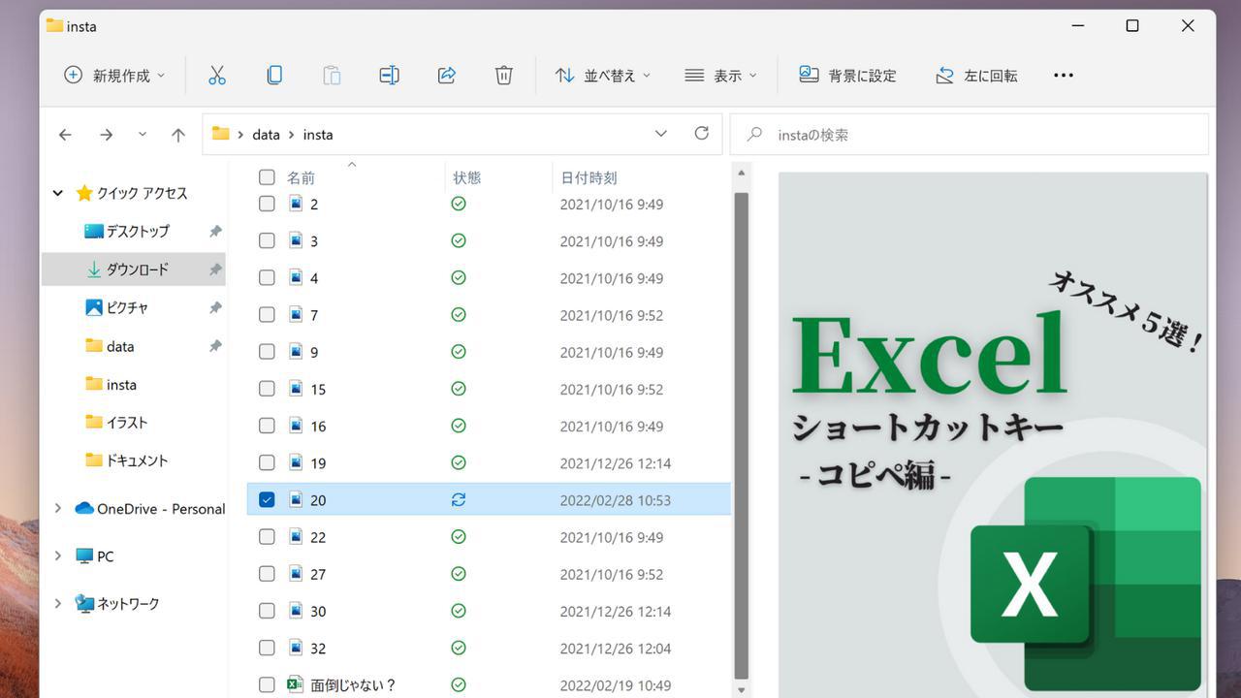Click the file list vertical scrollbar

pyautogui.click(x=742, y=435)
